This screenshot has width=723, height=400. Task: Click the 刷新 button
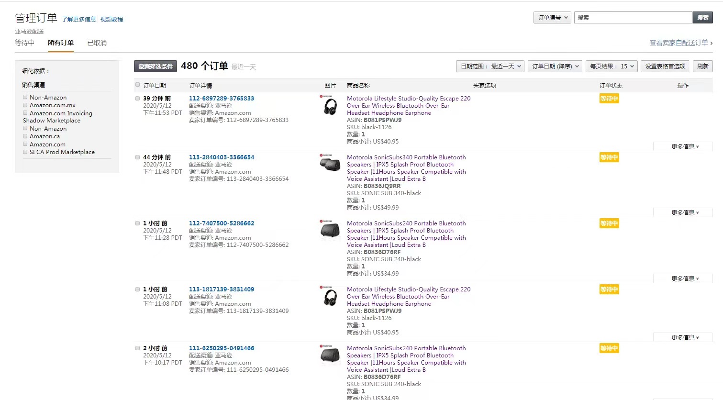click(703, 67)
